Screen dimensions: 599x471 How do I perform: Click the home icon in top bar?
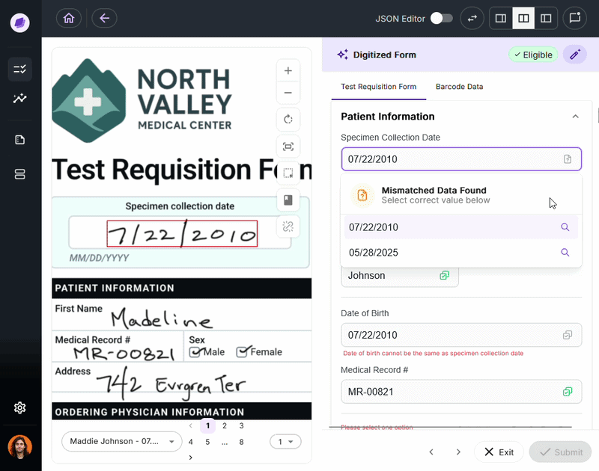point(69,18)
